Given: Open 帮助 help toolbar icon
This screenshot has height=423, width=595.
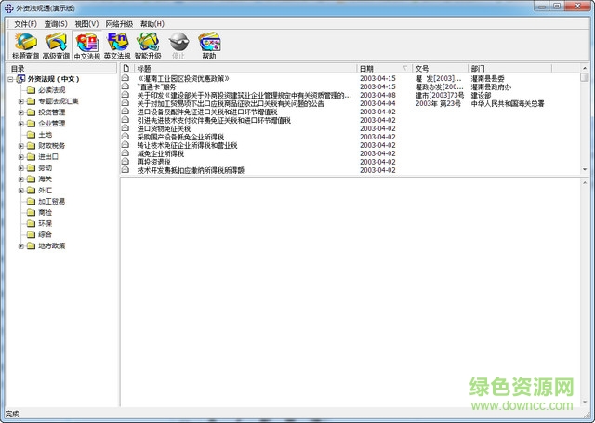Looking at the screenshot, I should [x=209, y=46].
